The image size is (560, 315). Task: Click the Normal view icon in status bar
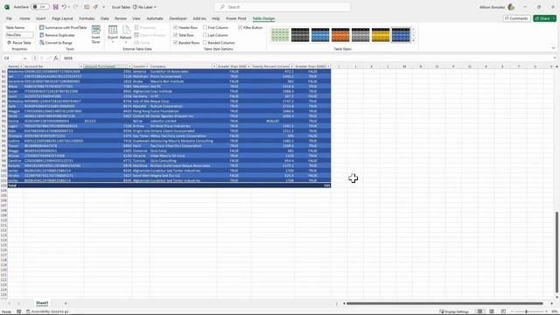click(x=480, y=311)
